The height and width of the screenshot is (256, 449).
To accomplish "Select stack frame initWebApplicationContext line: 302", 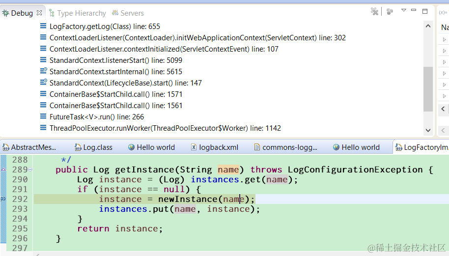I will 197,38.
